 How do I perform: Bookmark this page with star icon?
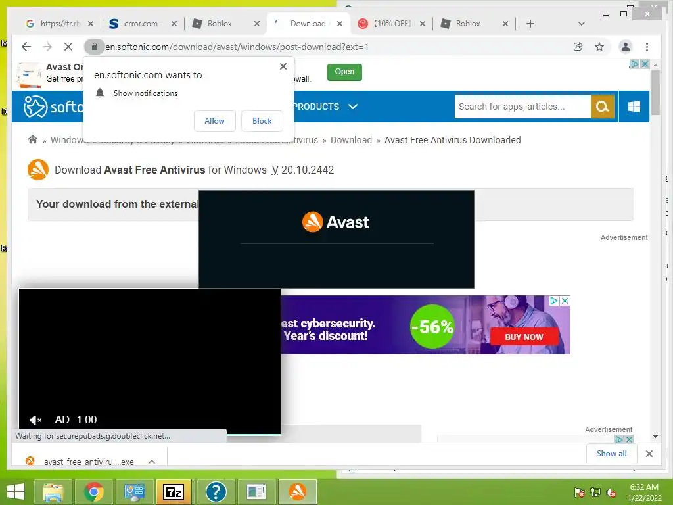[x=599, y=47]
